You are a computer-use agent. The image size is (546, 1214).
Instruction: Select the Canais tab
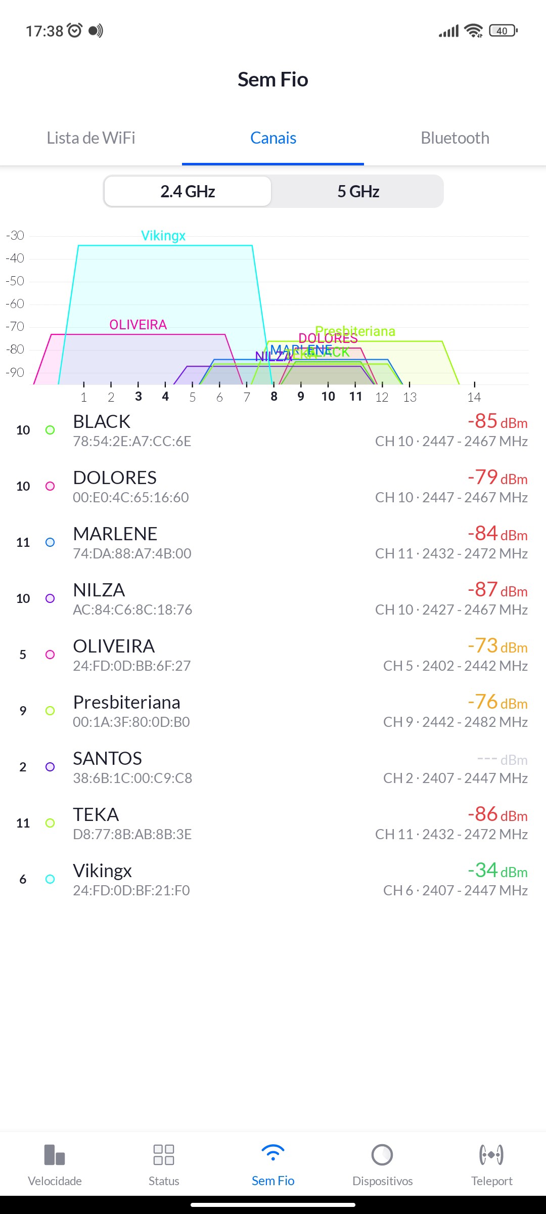point(273,138)
